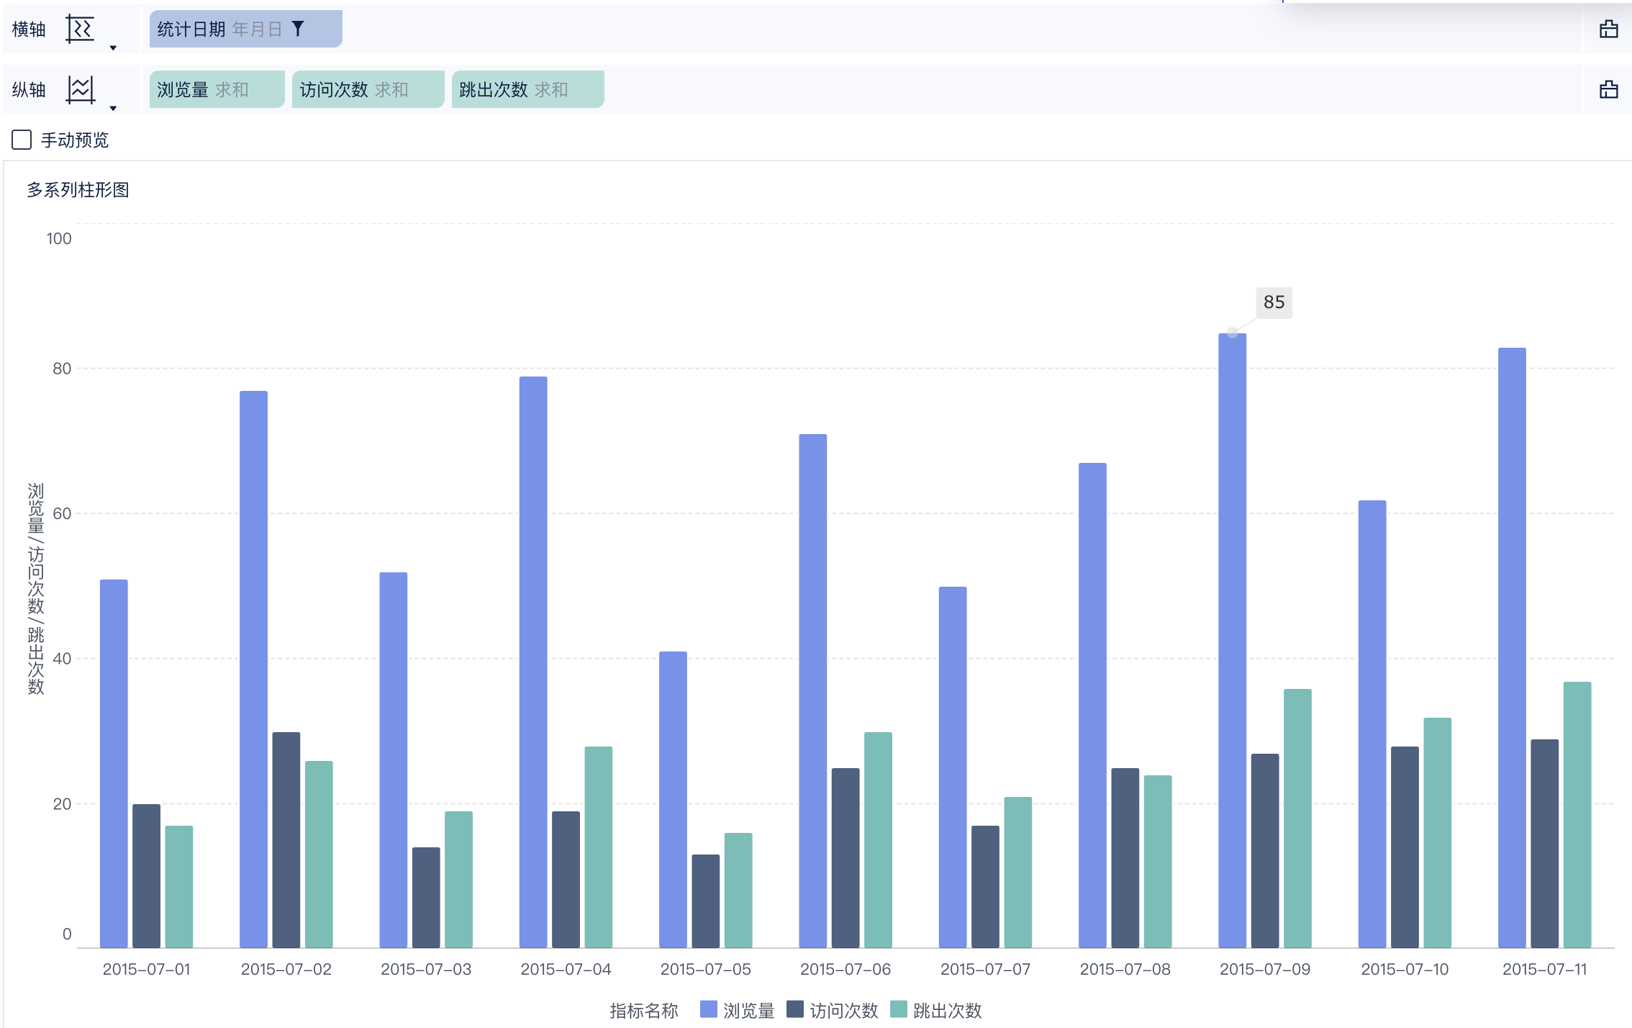Toggle 浏览量 series in the legend

coord(748,1011)
